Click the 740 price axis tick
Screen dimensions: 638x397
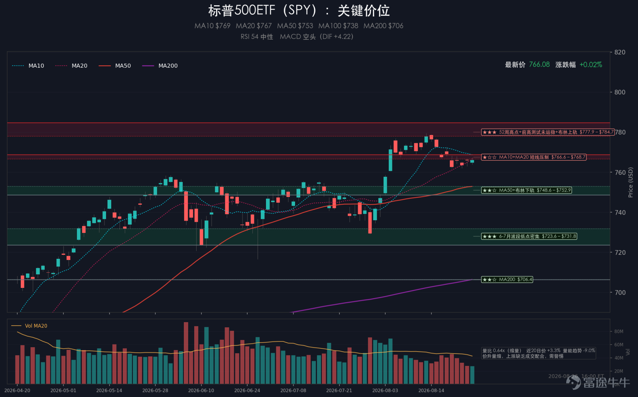point(620,213)
